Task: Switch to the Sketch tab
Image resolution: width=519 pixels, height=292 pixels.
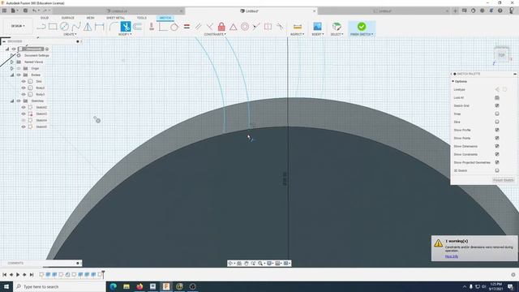Action: tap(165, 18)
